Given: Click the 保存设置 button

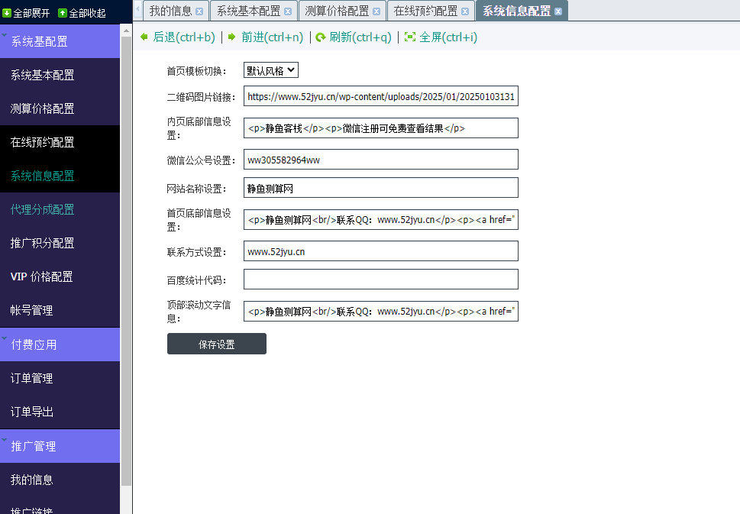Looking at the screenshot, I should tap(217, 344).
